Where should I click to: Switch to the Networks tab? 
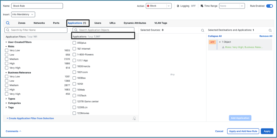[x=39, y=23]
